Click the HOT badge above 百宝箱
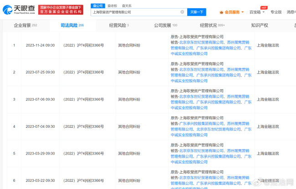This screenshot has width=296, height=189. click(x=264, y=7)
